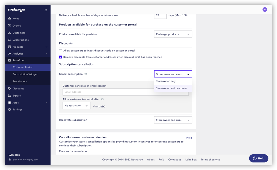Viewport: 277px width, 170px height.
Task: Open the JJ user avatar menu
Action: point(265,10)
